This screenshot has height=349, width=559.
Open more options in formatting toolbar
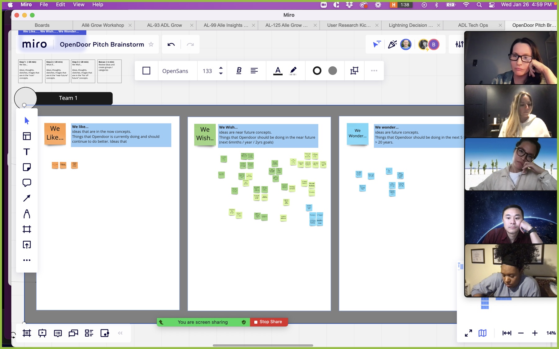click(x=374, y=71)
